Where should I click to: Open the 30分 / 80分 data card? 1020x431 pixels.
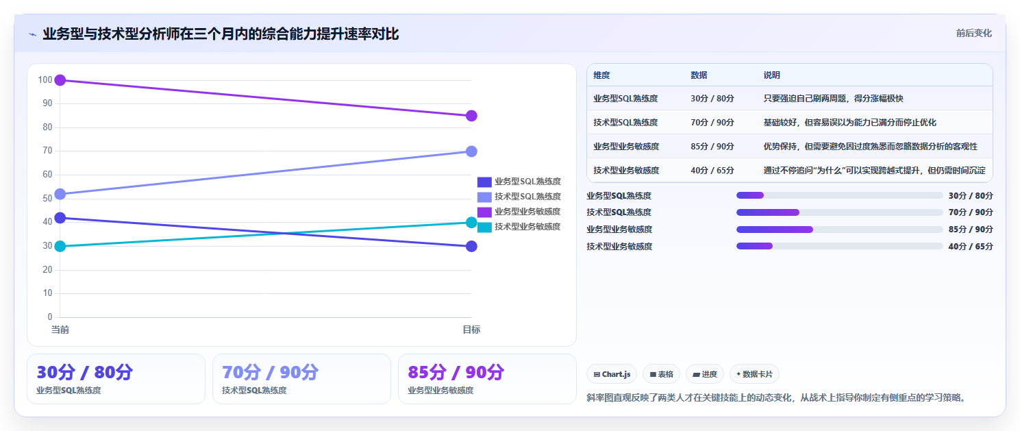coord(116,379)
